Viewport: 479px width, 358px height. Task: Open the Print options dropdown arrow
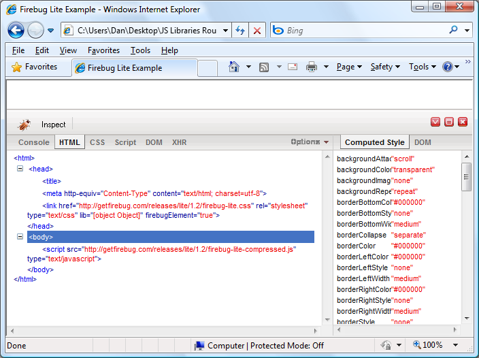coord(326,67)
